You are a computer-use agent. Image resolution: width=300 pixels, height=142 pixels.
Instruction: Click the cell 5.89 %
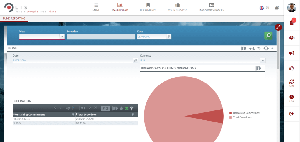tap(44, 123)
